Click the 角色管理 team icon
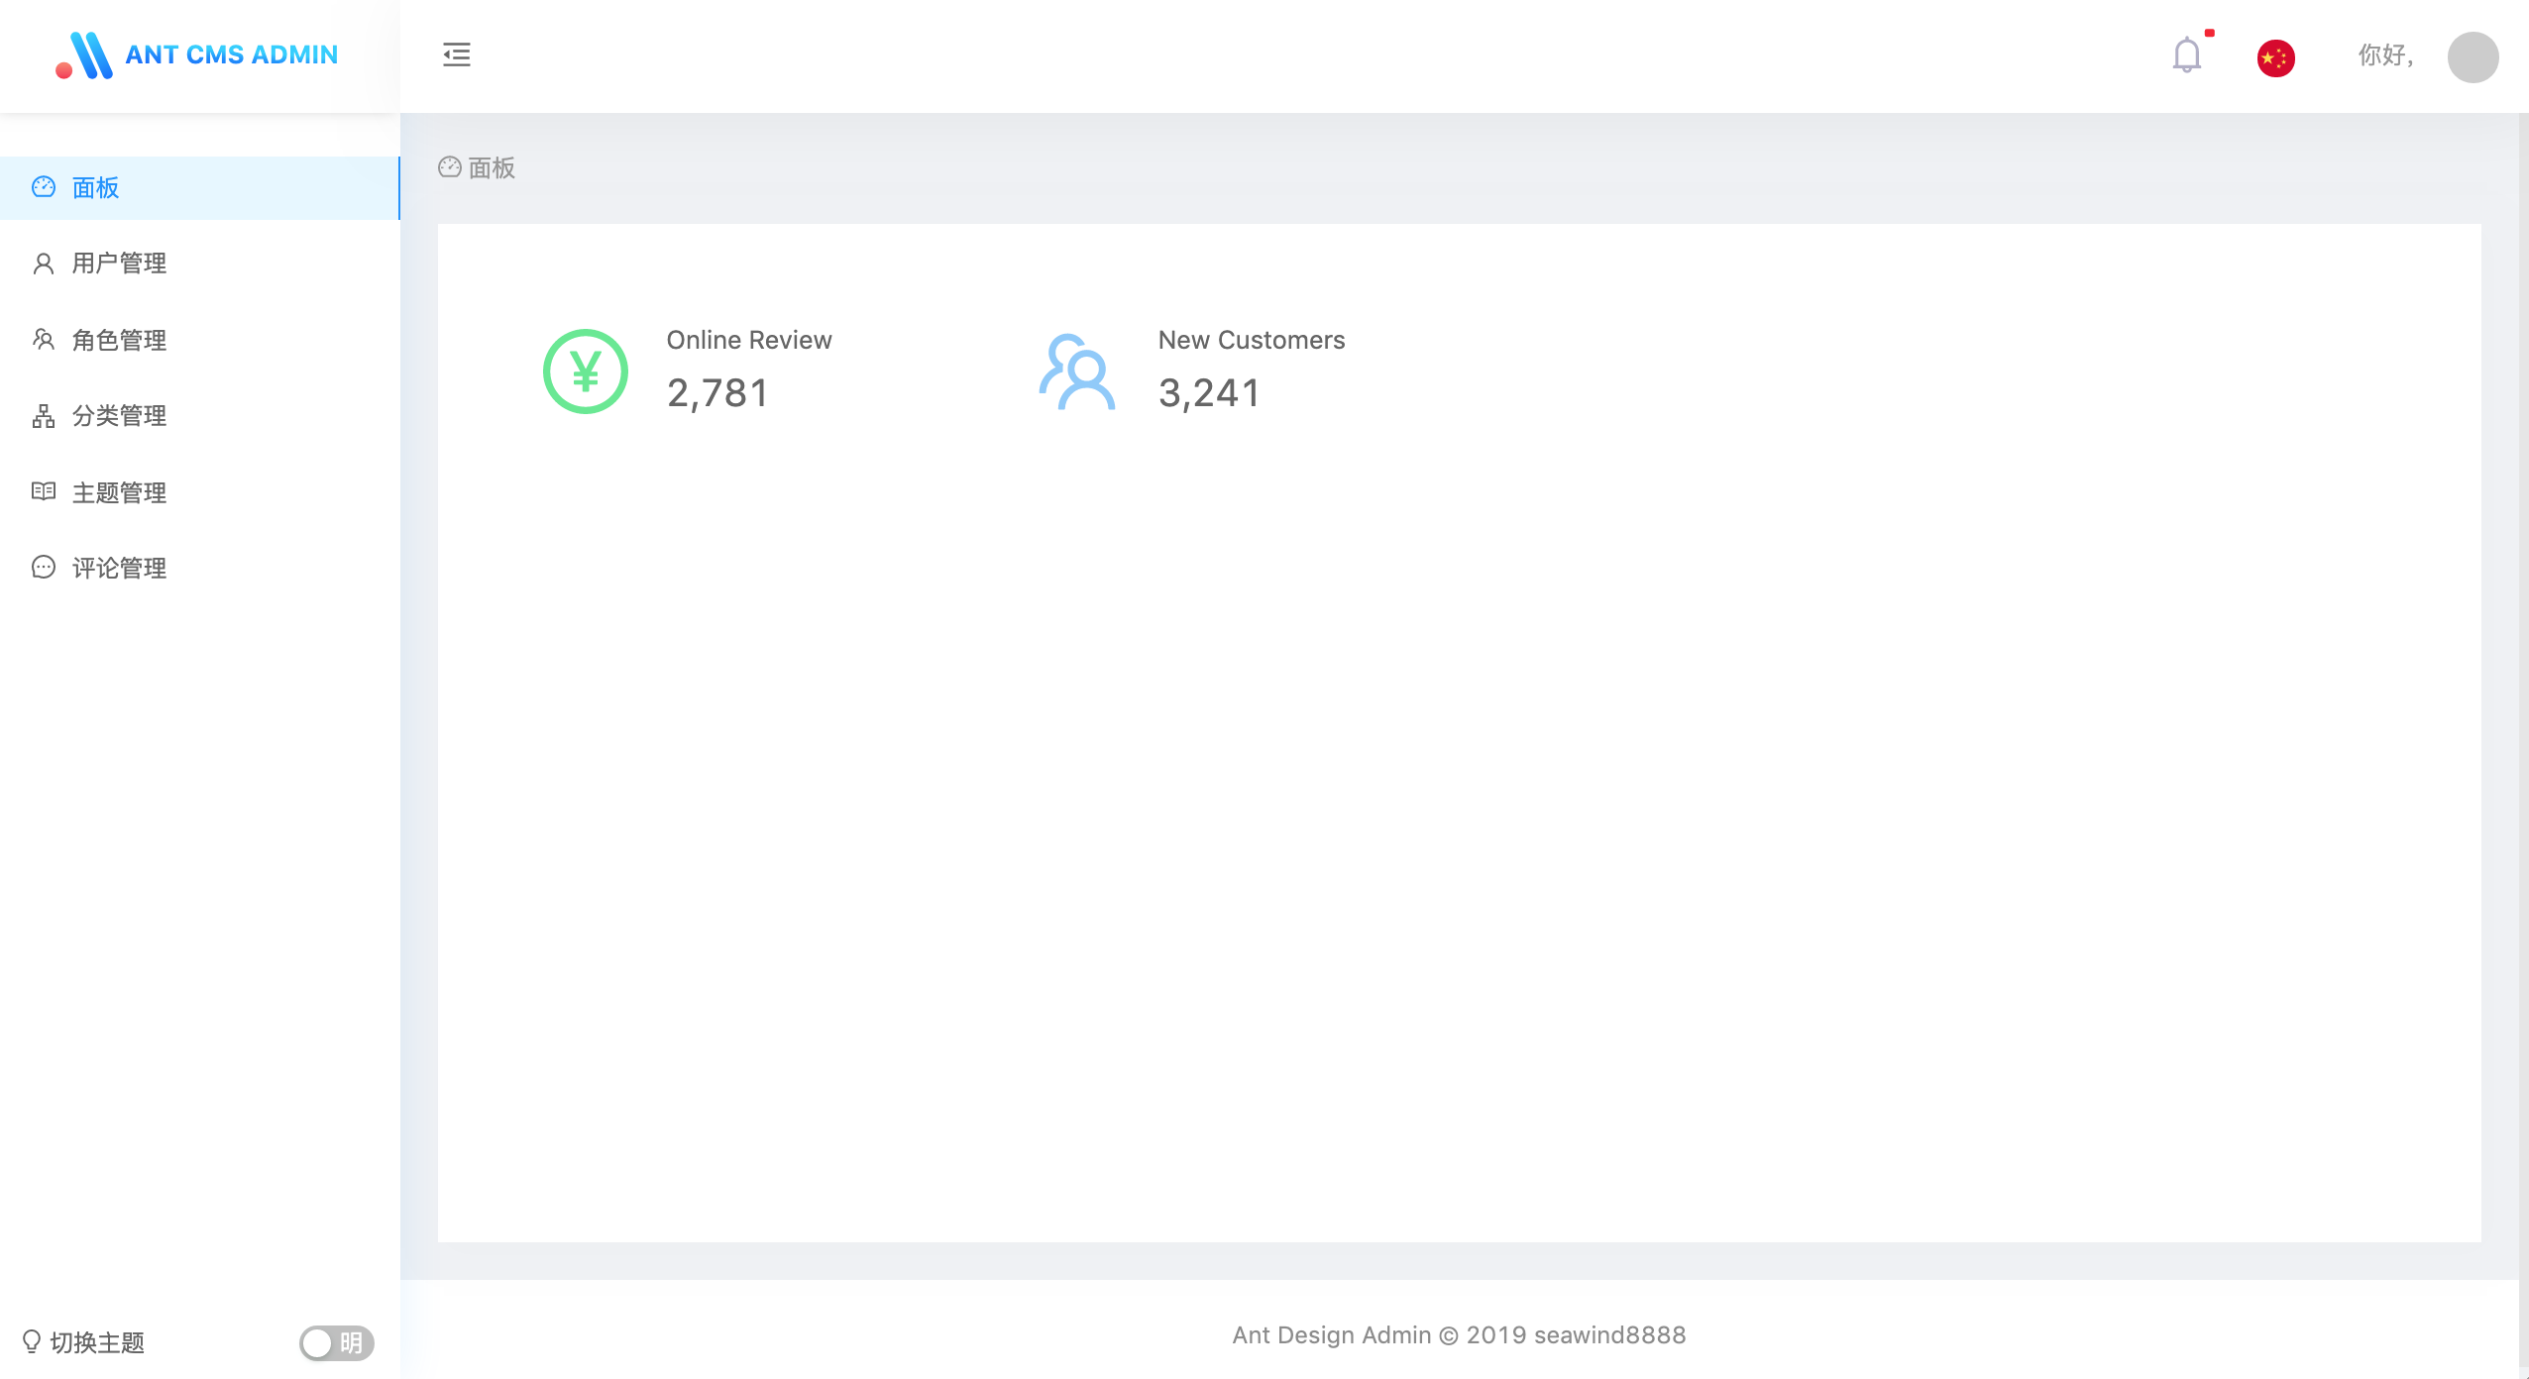This screenshot has height=1379, width=2529. tap(43, 340)
